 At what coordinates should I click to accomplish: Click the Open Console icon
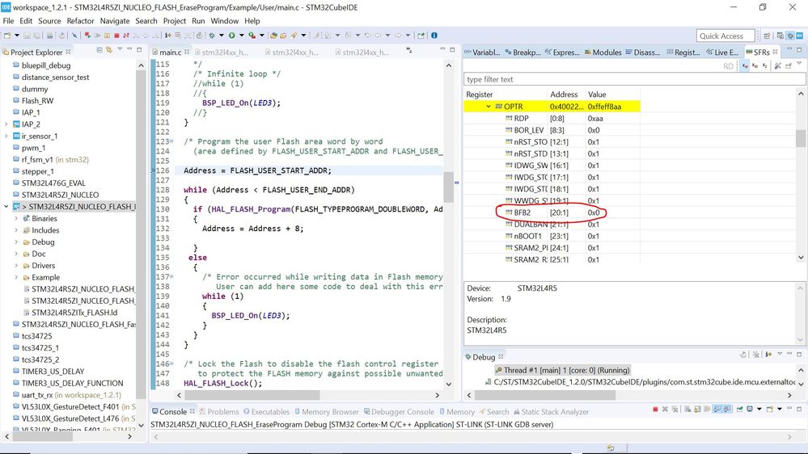point(770,410)
